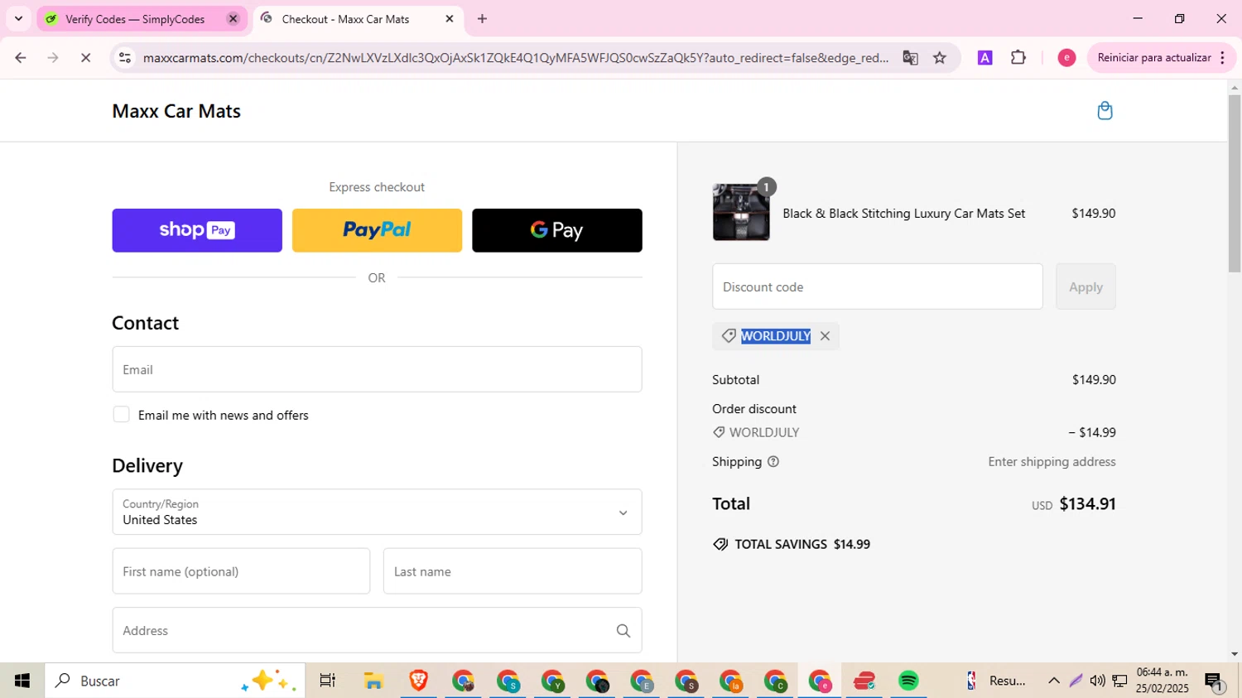Launch Brave browser from taskbar
Viewport: 1242px width, 698px height.
(418, 681)
